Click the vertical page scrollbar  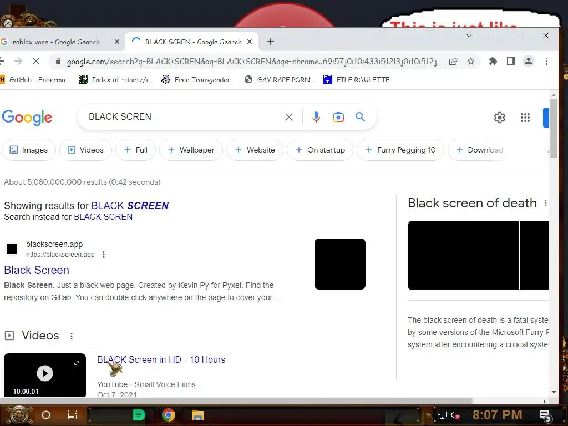554,129
